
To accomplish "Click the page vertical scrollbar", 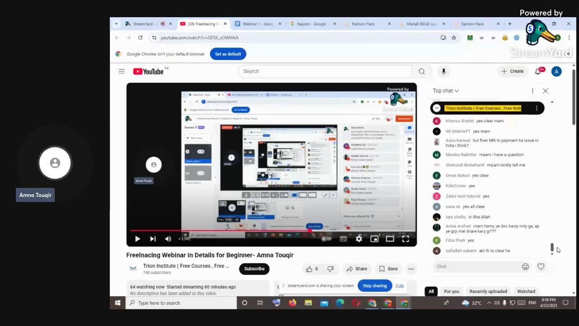I will (574, 97).
